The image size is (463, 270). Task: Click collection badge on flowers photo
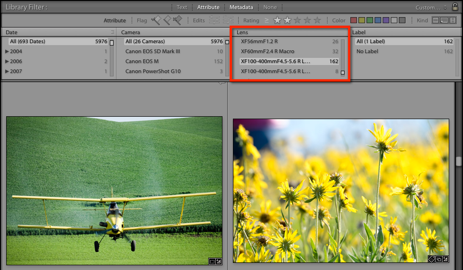click(x=438, y=259)
